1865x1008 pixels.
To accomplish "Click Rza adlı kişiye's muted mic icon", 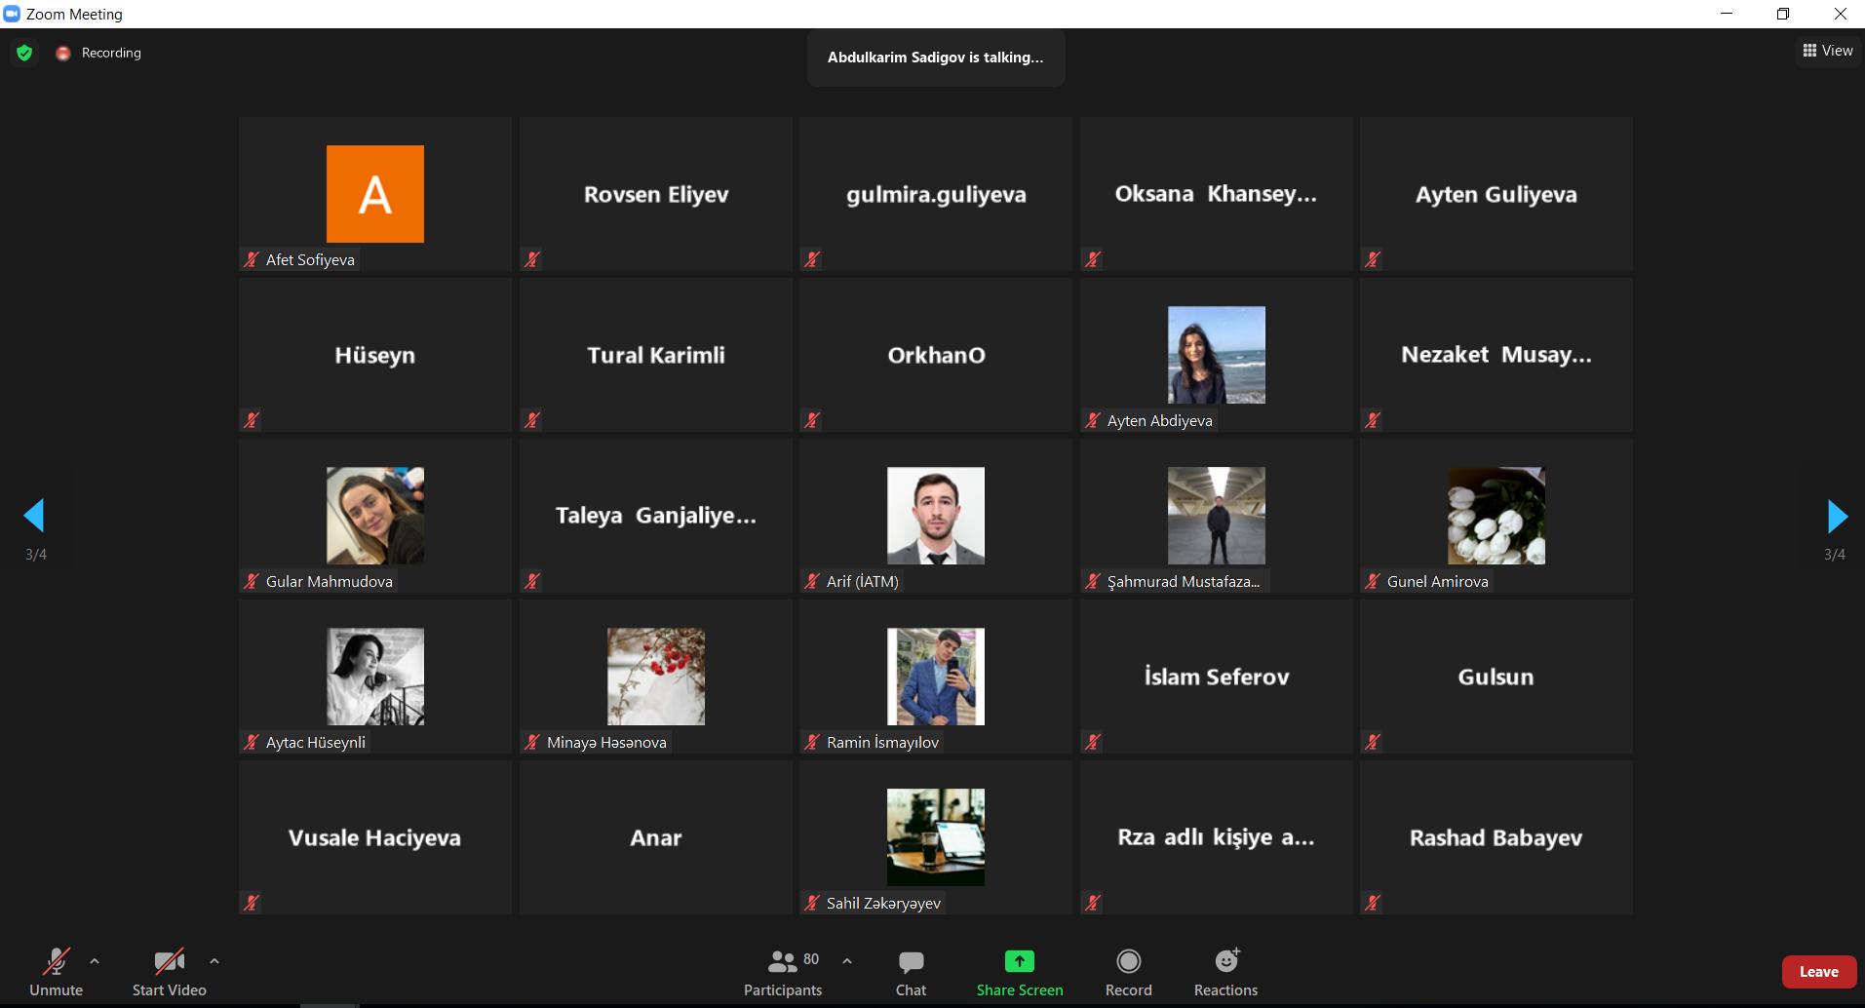I will pyautogui.click(x=1093, y=903).
